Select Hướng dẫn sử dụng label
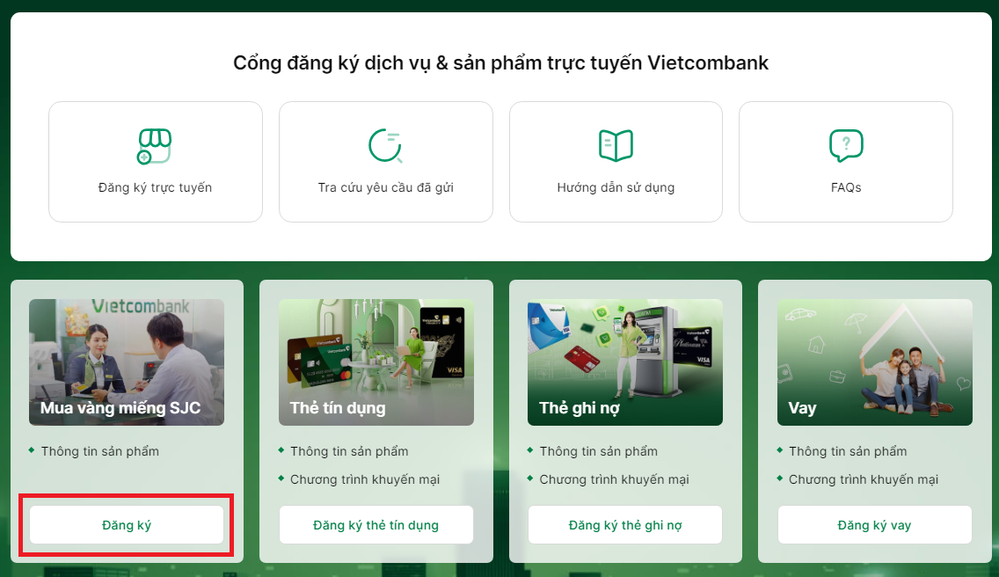 [x=616, y=187]
